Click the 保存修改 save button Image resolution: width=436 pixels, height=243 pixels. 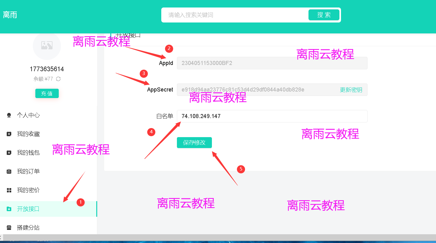pos(194,143)
